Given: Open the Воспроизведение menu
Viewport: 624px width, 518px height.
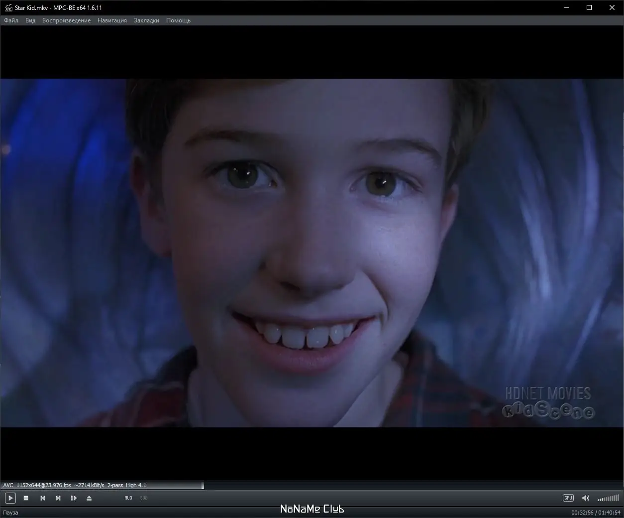Looking at the screenshot, I should [66, 20].
